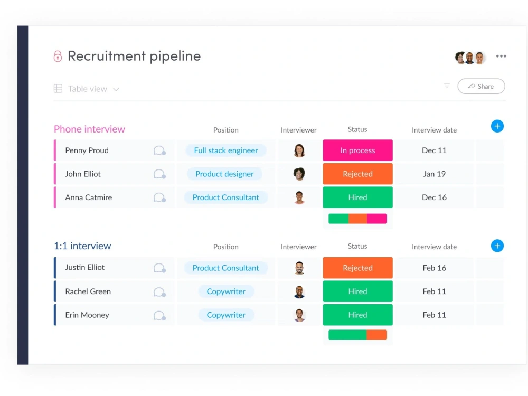Click Rachel Green's interviewer avatar
528x396 pixels.
[x=299, y=291]
